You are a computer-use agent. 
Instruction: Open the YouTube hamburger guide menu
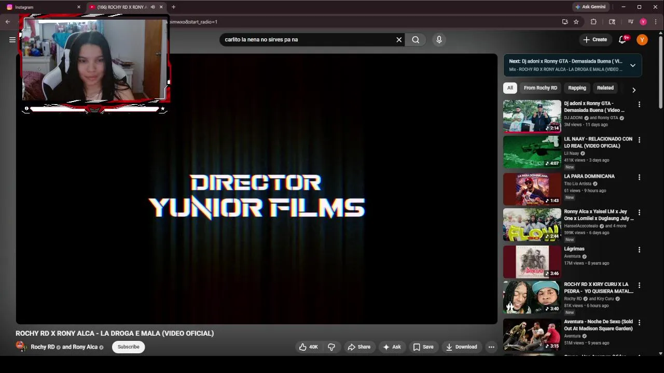click(x=12, y=40)
